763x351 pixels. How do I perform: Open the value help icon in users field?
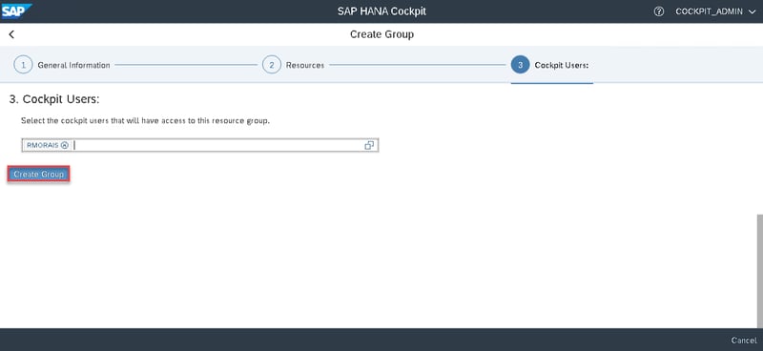pos(369,145)
